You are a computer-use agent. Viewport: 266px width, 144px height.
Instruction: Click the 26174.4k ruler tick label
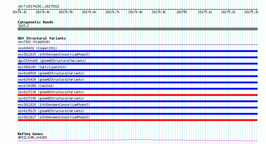(x=43, y=12)
